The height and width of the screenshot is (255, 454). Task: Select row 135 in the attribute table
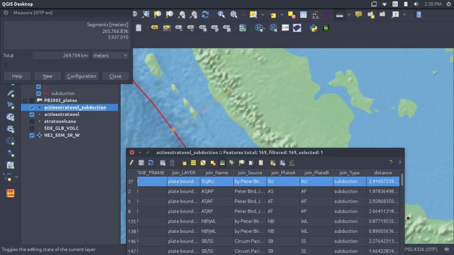coord(132,221)
